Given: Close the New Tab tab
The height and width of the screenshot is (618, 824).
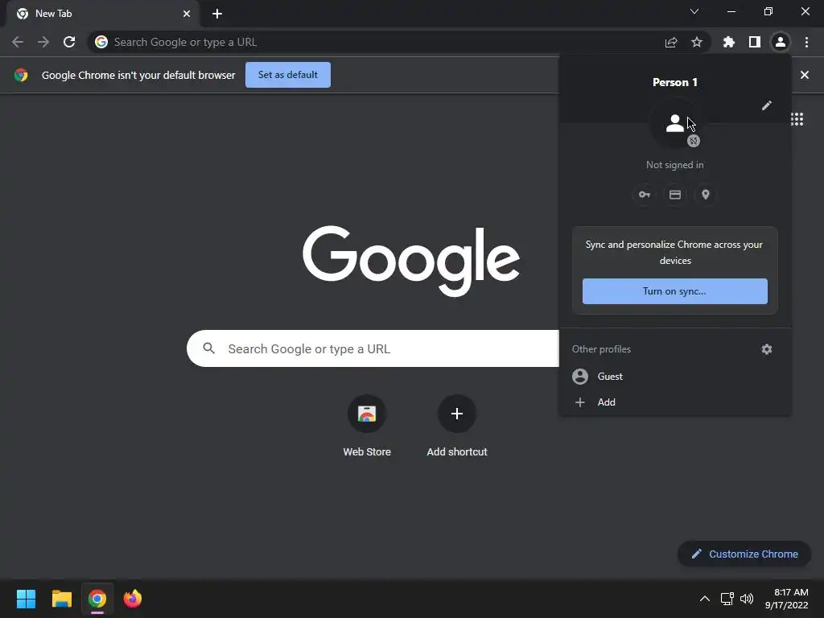Looking at the screenshot, I should pos(187,14).
